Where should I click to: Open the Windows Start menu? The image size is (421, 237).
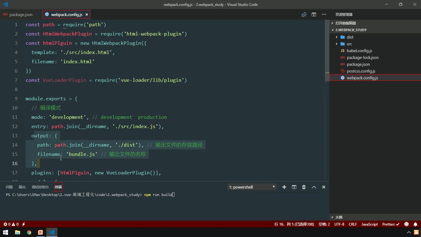6,232
